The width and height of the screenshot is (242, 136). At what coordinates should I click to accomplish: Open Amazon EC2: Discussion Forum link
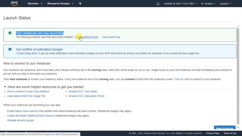pyautogui.click(x=87, y=96)
